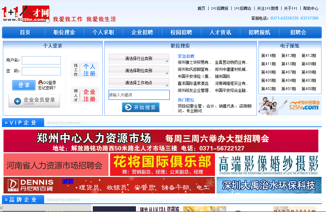326x212 pixels.
Task: Open 郑州战友企业管理... listing
Action: [x=195, y=90]
